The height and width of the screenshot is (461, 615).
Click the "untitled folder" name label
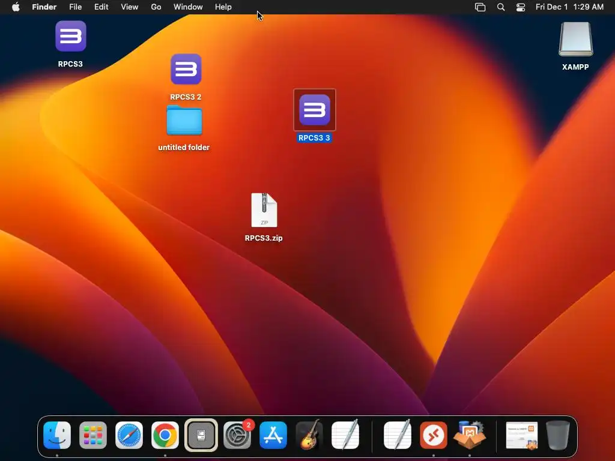pyautogui.click(x=184, y=148)
